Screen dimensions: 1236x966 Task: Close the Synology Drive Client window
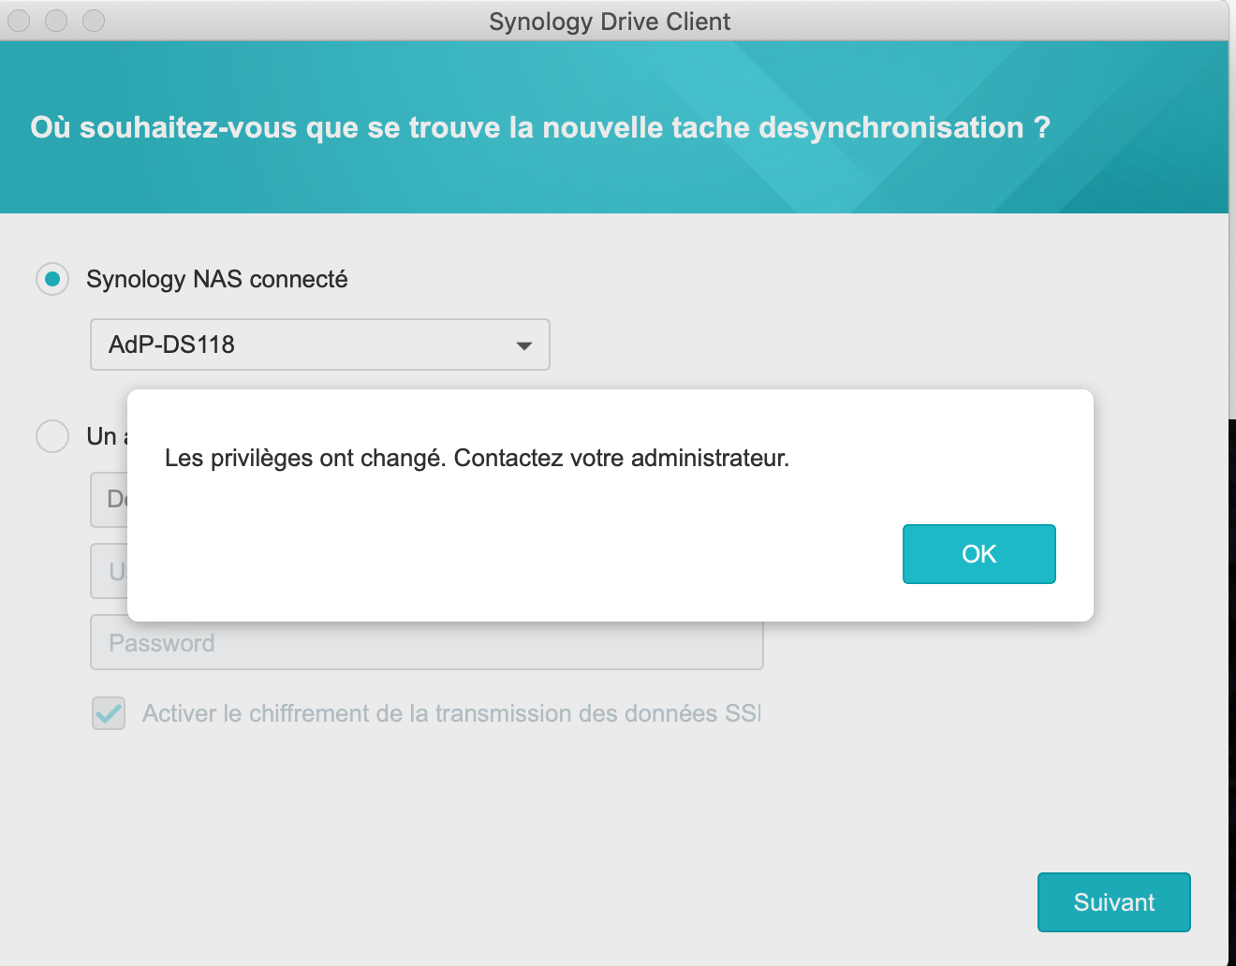point(19,21)
